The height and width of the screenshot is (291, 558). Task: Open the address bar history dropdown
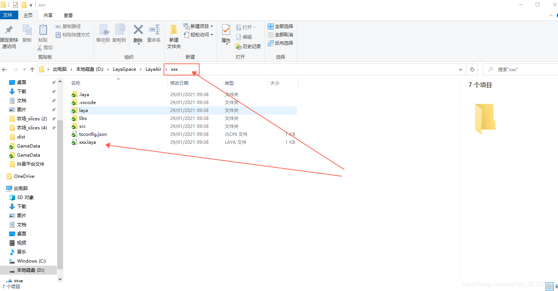(461, 70)
